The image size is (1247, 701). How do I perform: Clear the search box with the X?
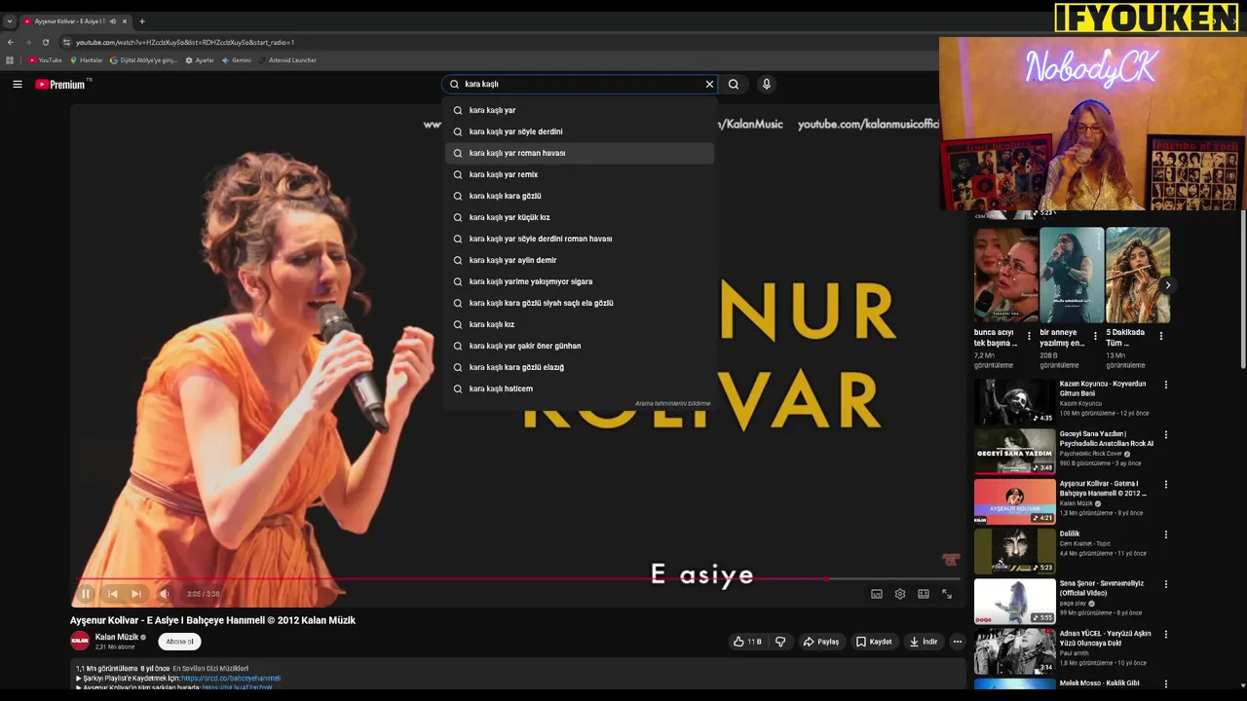[x=709, y=85]
